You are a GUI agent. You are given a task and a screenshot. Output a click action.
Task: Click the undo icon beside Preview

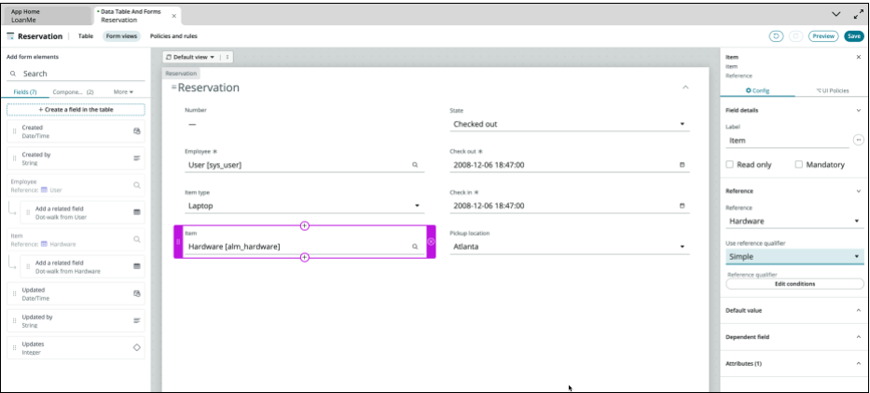(x=776, y=36)
